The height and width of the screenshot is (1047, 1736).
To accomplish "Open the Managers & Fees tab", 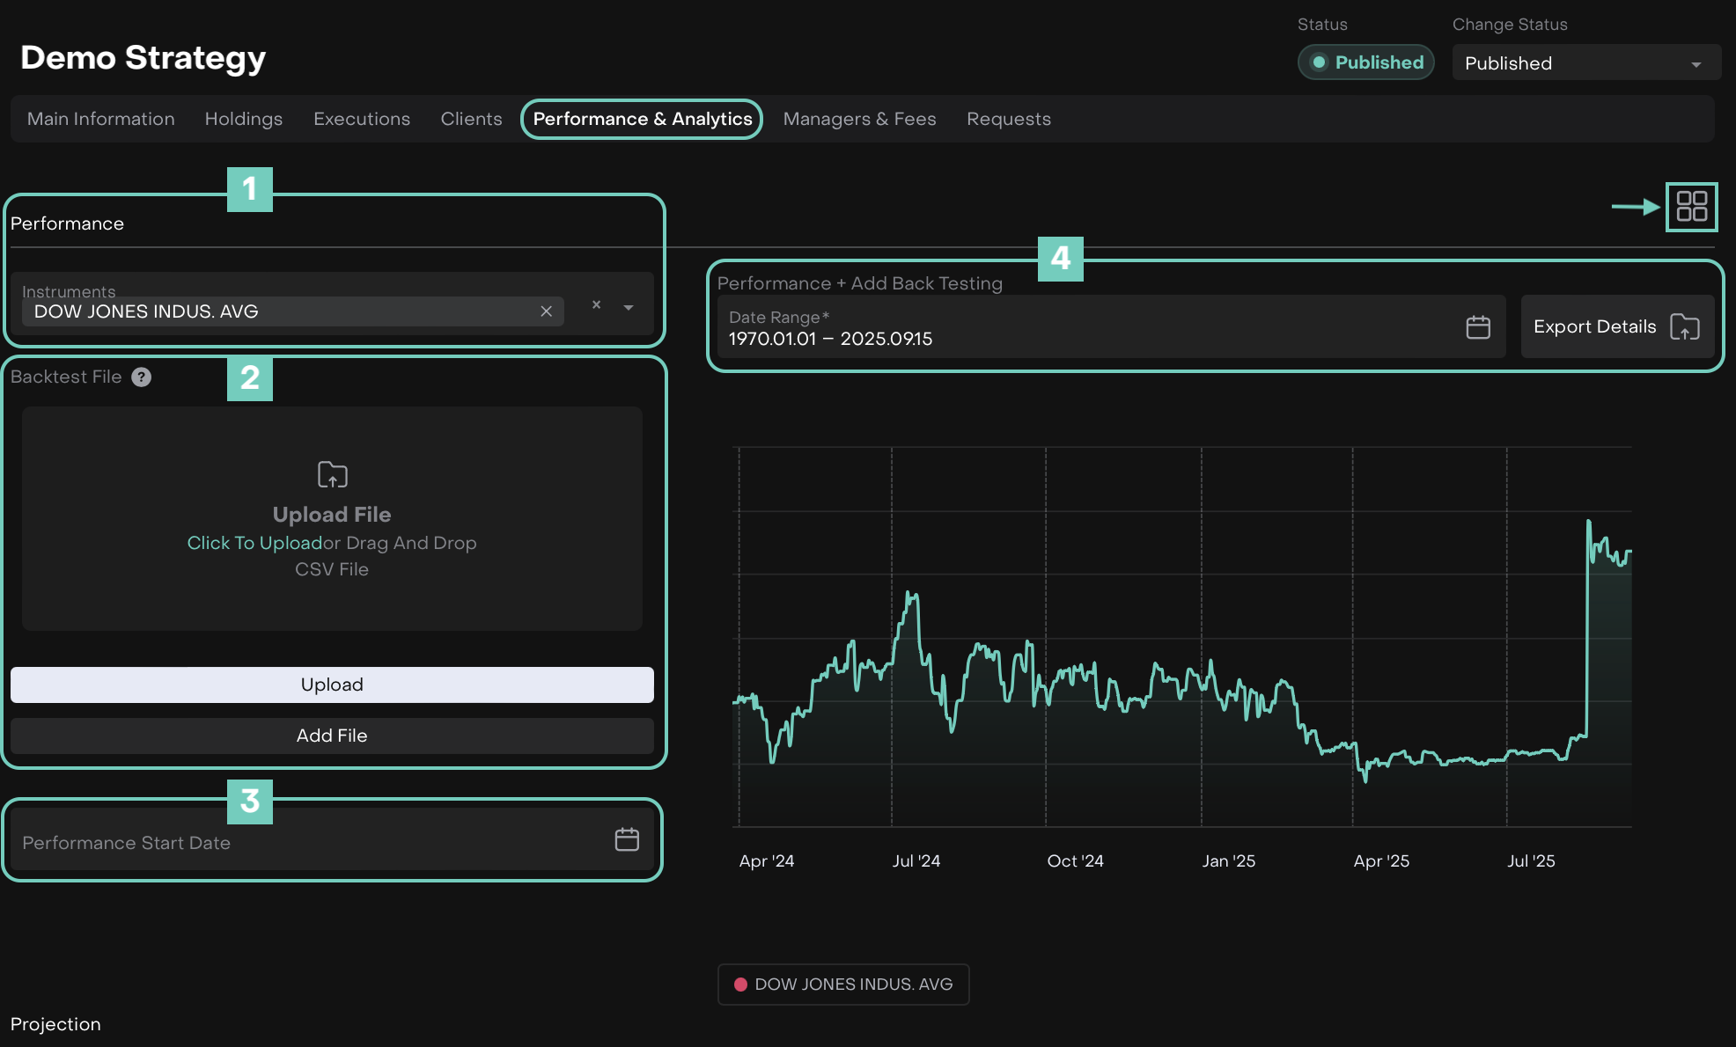I will click(859, 119).
